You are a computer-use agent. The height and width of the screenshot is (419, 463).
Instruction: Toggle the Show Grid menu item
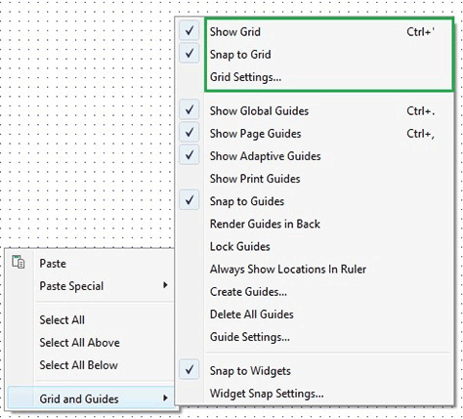coord(235,32)
